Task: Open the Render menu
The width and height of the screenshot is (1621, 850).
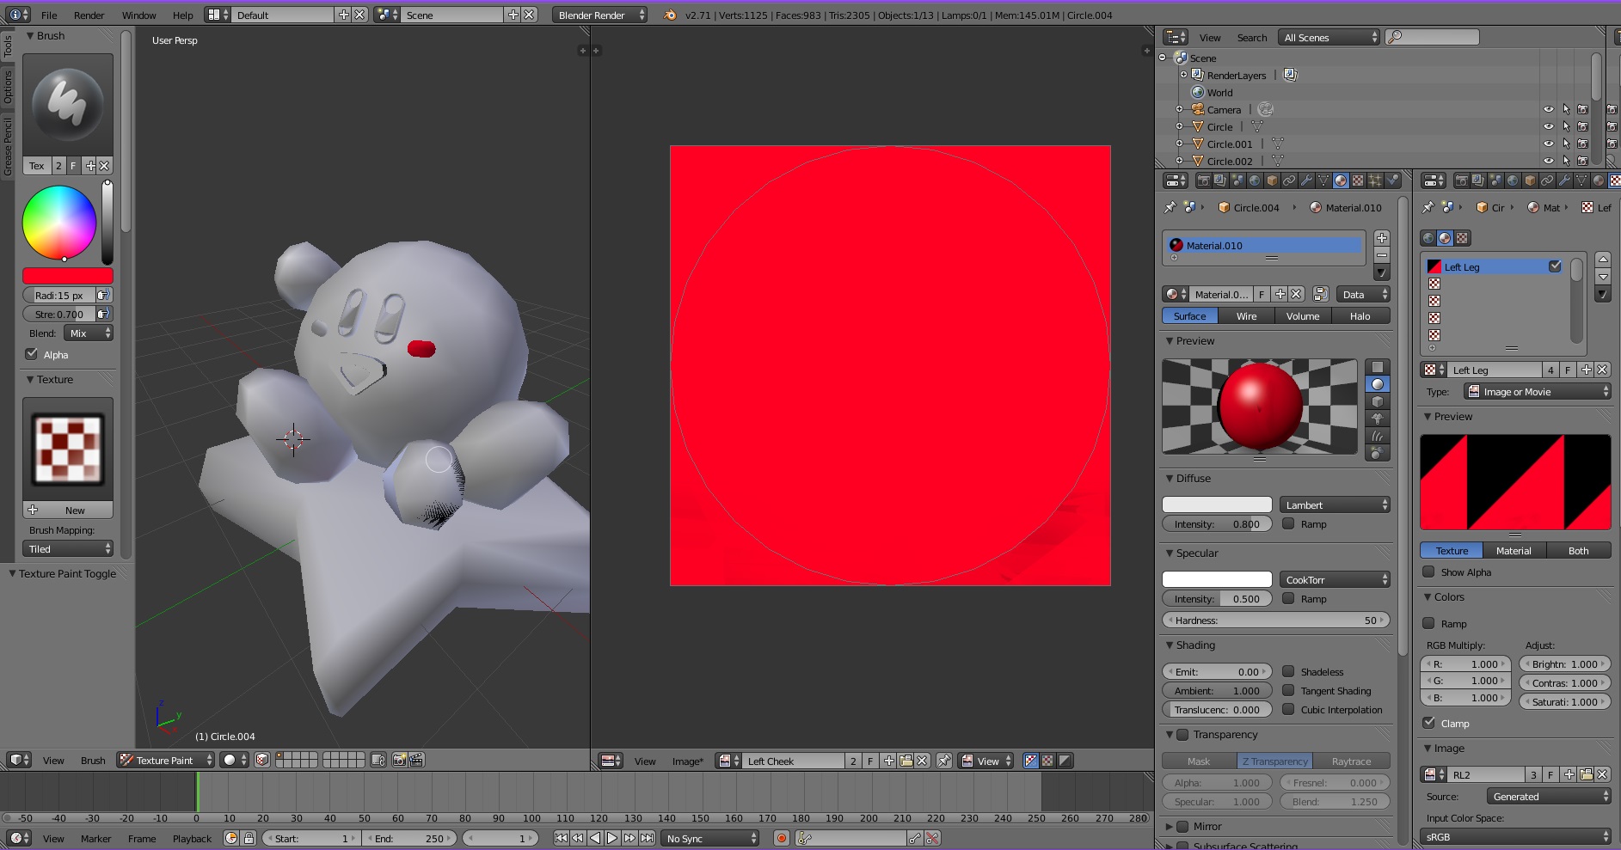Action: (x=89, y=15)
